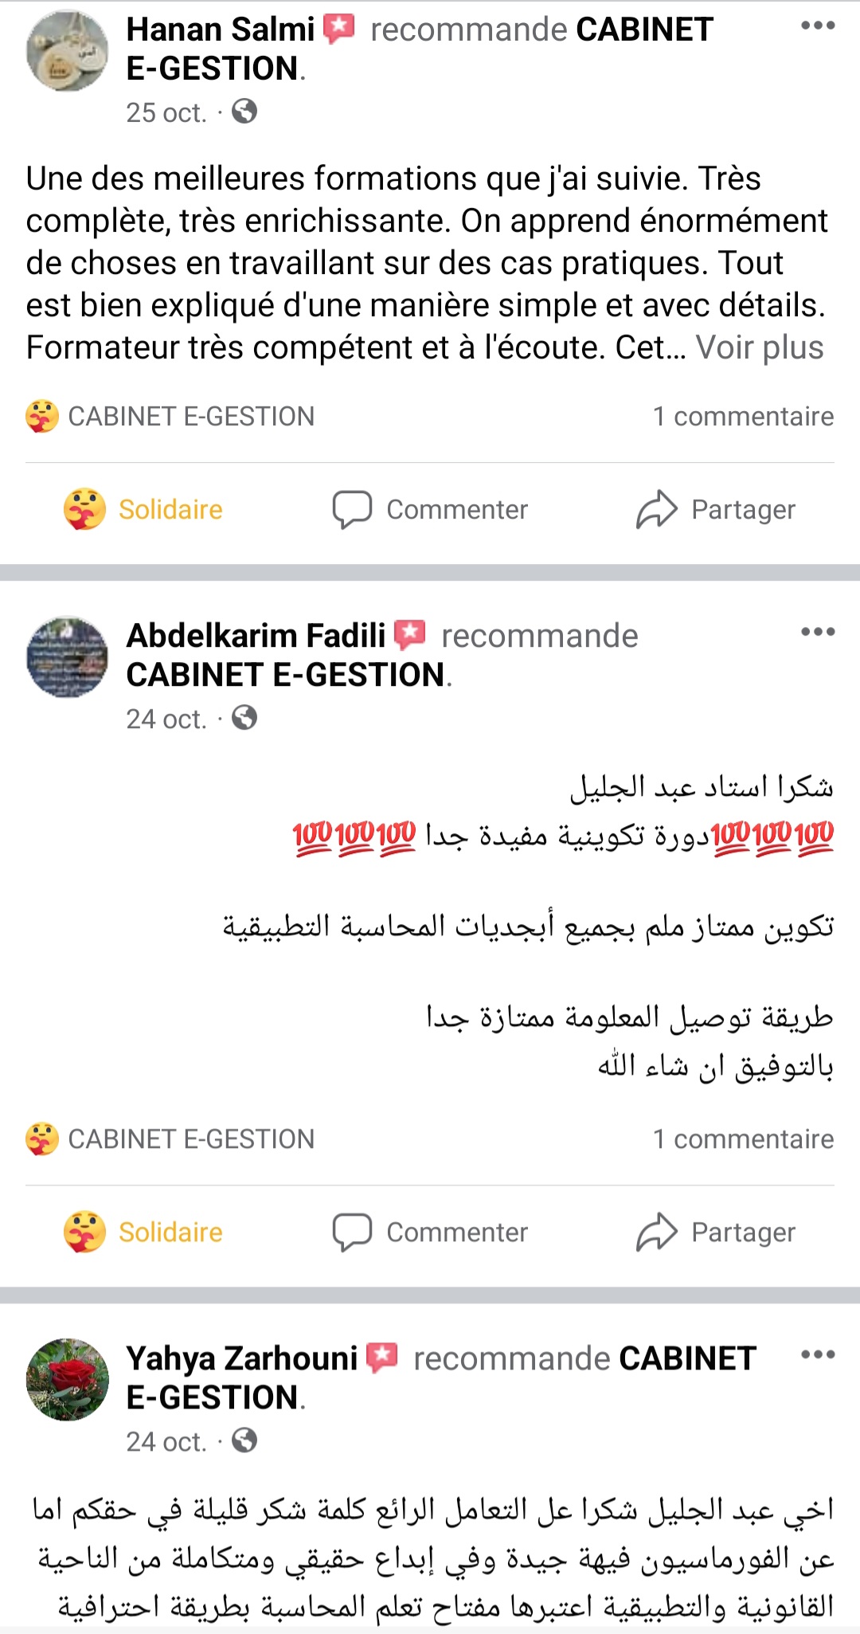The width and height of the screenshot is (860, 1634).
Task: Open Abdelkarim Fadili's profile name link
Action: pyautogui.click(x=256, y=636)
